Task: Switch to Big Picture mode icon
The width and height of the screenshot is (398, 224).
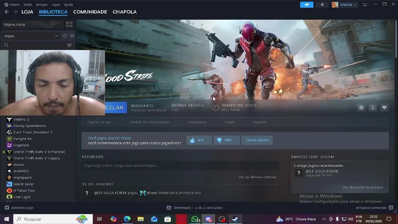Action: pyautogui.click(x=365, y=5)
